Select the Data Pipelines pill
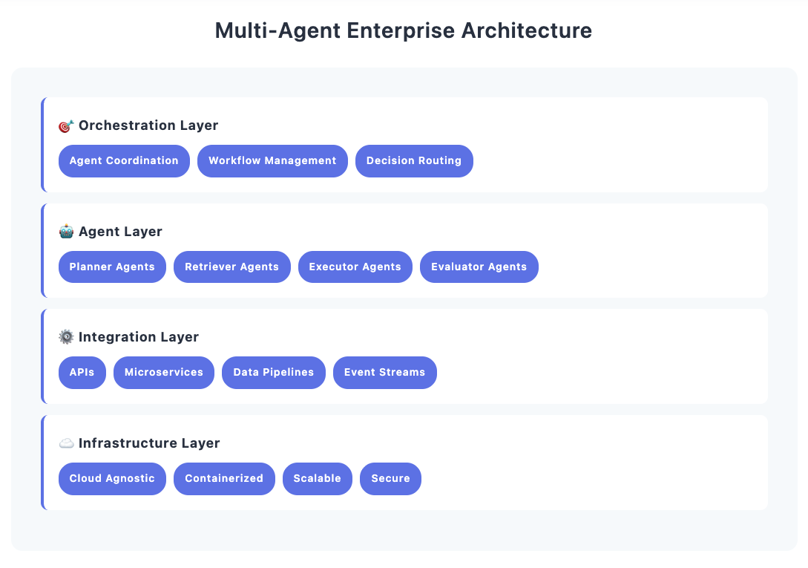808x568 pixels. 273,372
